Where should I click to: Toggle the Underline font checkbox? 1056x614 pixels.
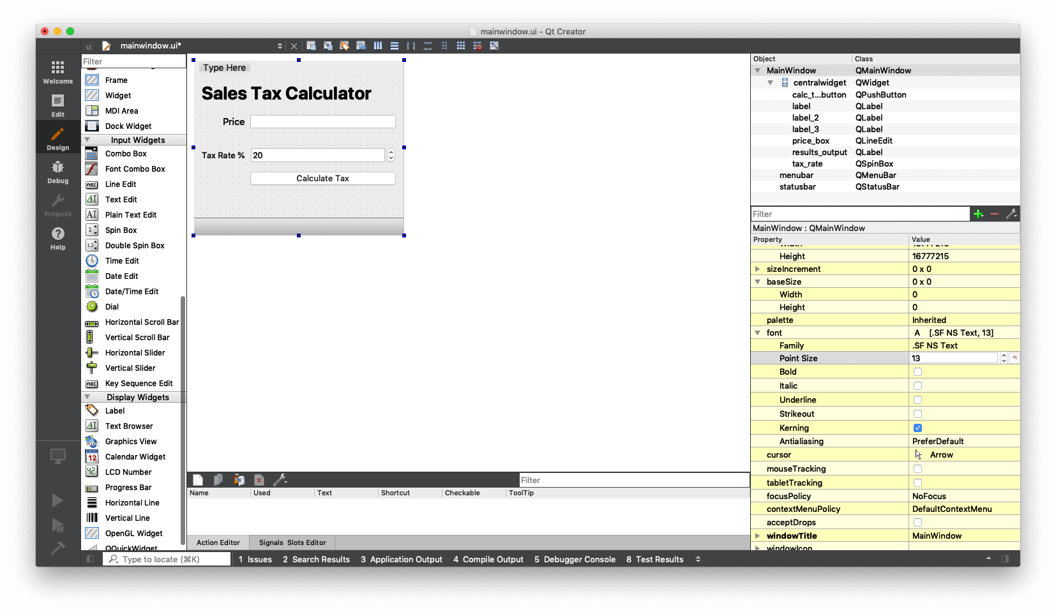click(917, 400)
